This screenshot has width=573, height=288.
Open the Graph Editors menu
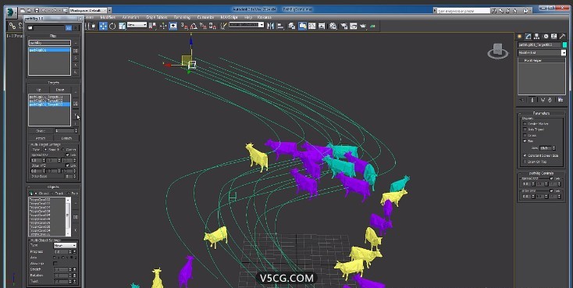click(156, 17)
